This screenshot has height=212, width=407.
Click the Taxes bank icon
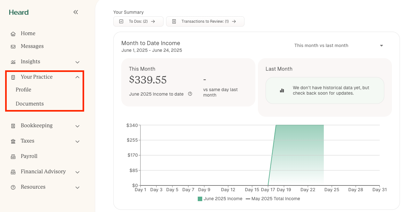point(13,141)
